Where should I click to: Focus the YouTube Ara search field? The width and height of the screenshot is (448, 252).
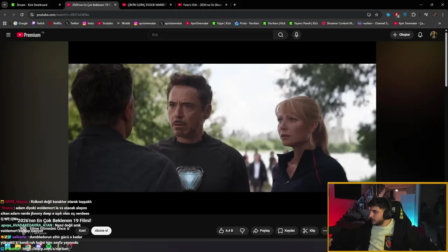[211, 35]
